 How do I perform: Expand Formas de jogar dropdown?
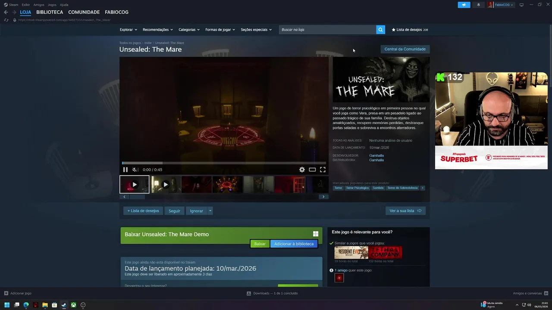220,30
